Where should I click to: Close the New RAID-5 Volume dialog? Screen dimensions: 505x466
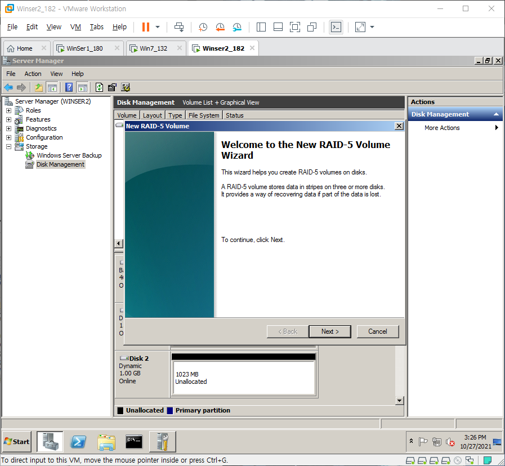coord(399,126)
